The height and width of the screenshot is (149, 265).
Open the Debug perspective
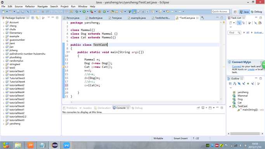pyautogui.click(x=256, y=12)
